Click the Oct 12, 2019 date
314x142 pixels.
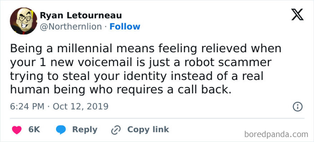pyautogui.click(x=80, y=106)
